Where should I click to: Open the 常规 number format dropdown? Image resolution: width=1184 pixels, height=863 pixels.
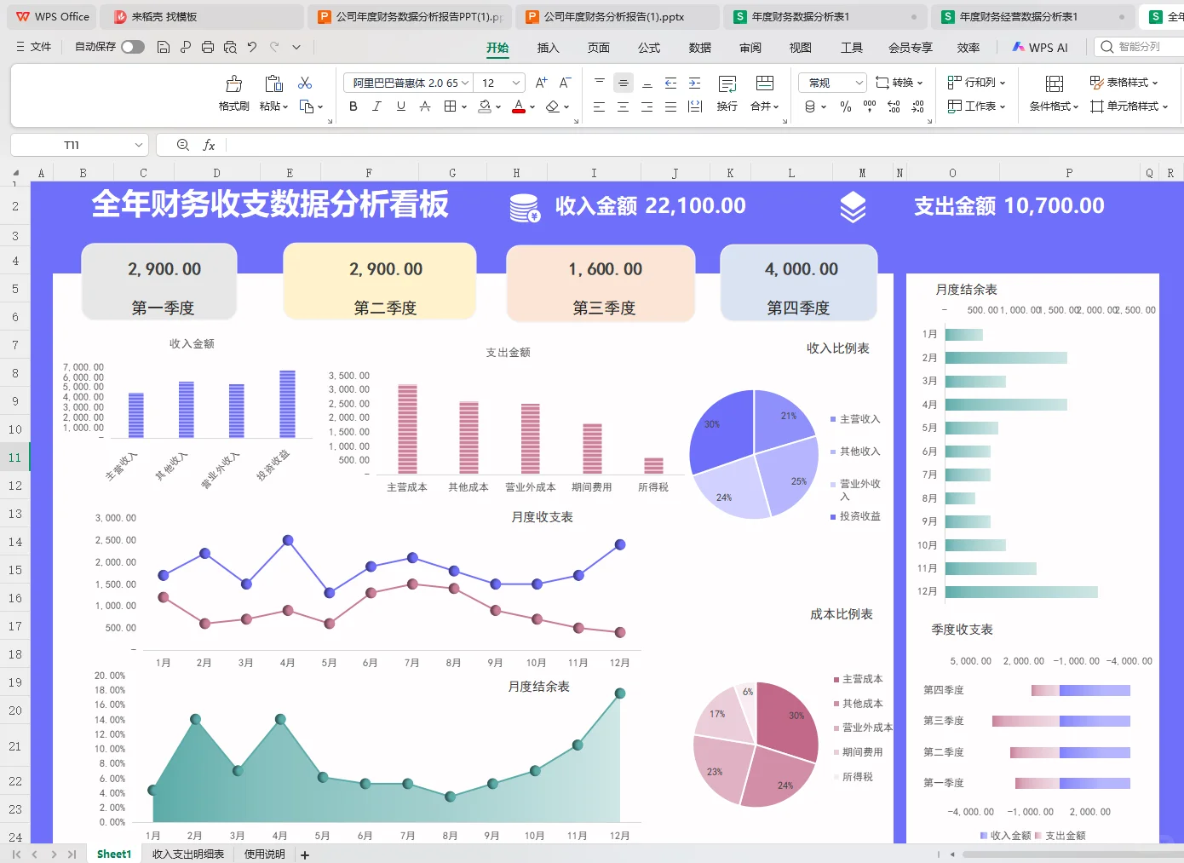pos(833,83)
